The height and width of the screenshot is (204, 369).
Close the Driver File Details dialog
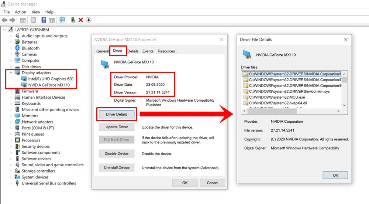(346, 40)
